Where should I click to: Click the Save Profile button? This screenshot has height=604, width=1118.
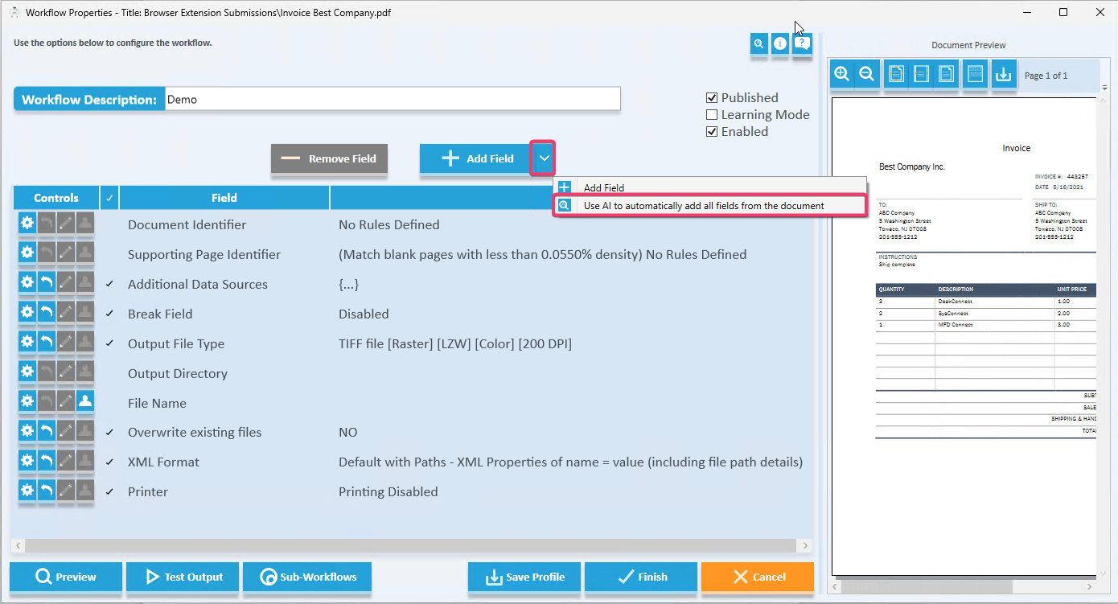pyautogui.click(x=524, y=577)
